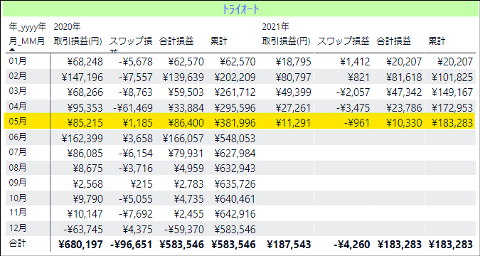Click the -¥63,745 cell in 12月
The image size is (480, 256).
click(82, 229)
